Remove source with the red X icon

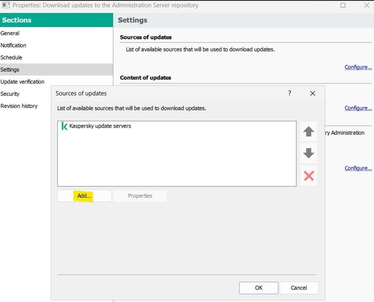coord(309,176)
